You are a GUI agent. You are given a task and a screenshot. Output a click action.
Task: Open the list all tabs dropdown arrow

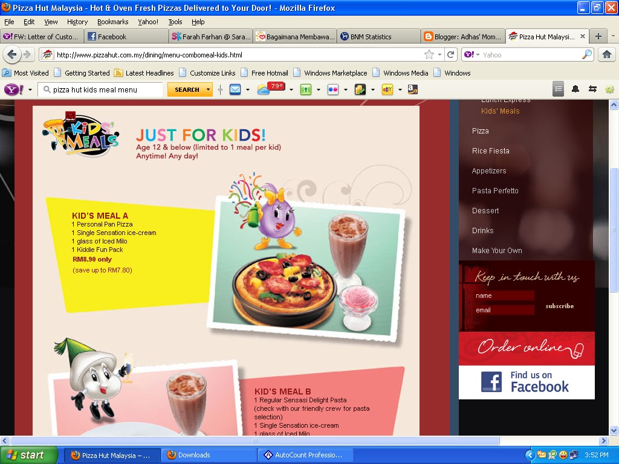[x=613, y=36]
